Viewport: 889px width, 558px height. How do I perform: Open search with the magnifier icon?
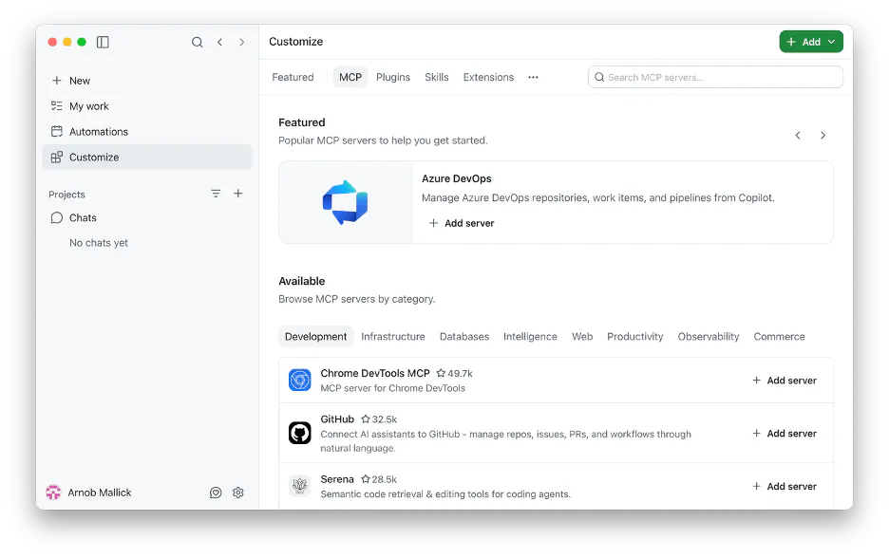[197, 42]
